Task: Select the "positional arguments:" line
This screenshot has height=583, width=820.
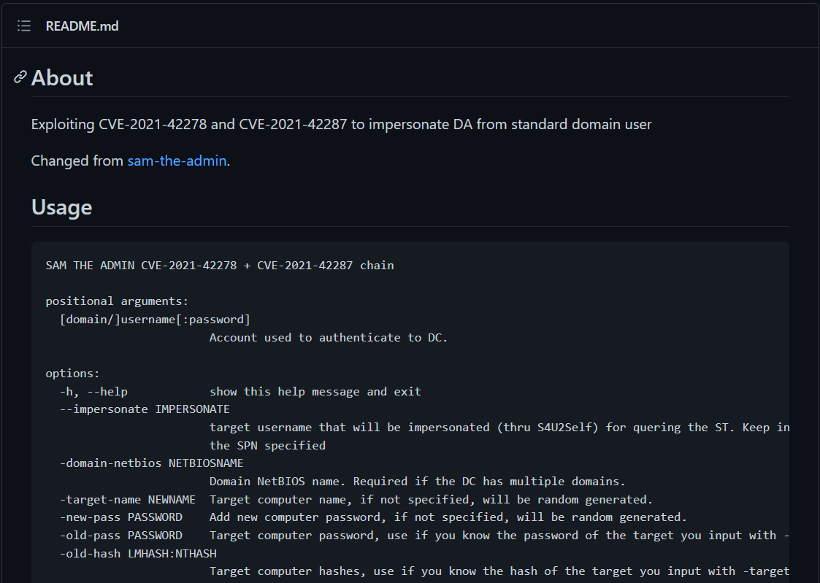Action: coord(117,301)
